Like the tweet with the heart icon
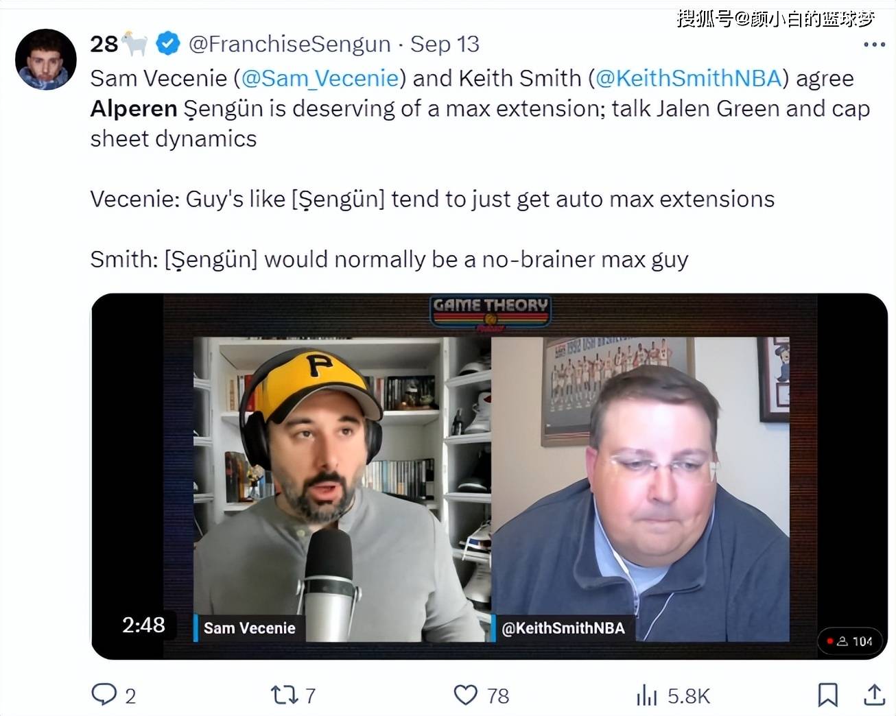896x716 pixels. click(x=466, y=695)
